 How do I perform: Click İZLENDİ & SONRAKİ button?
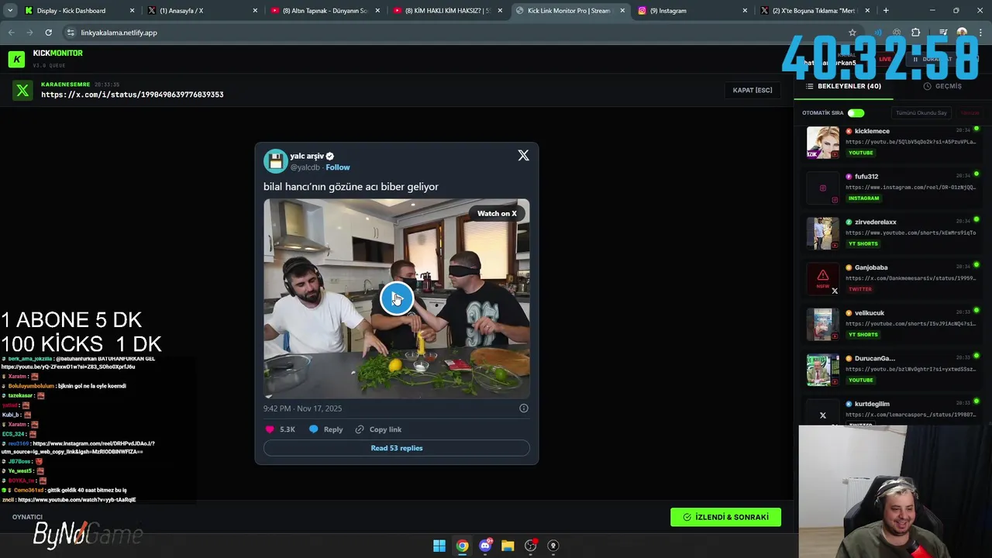tap(725, 517)
